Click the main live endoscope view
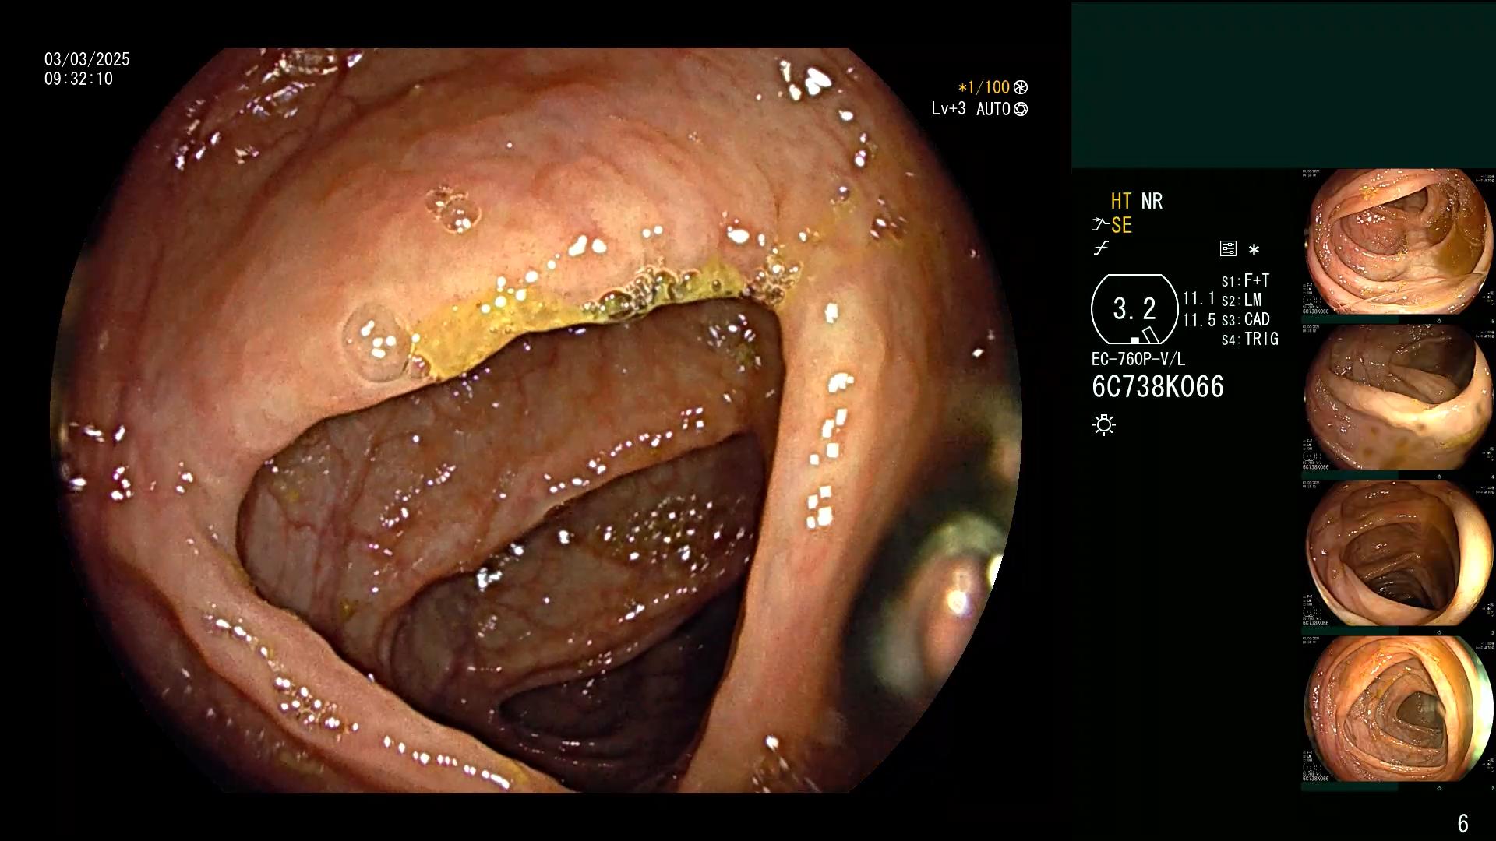1496x841 pixels. point(536,420)
